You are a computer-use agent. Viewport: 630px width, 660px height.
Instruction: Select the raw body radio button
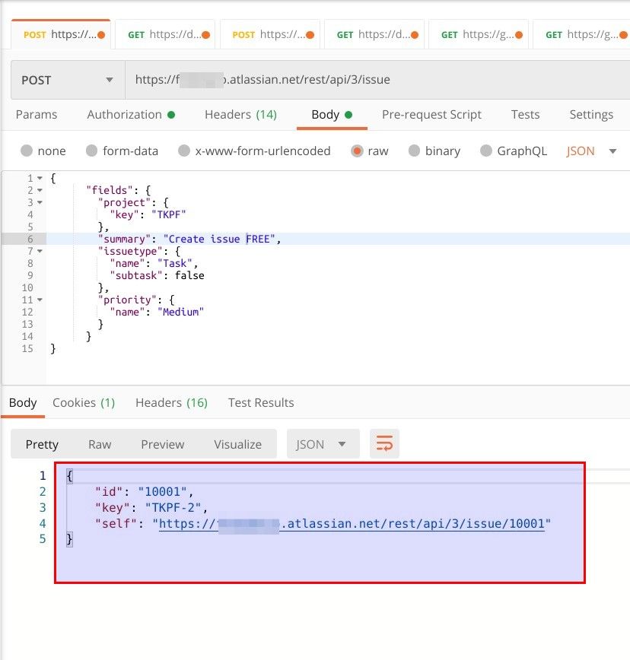[357, 151]
